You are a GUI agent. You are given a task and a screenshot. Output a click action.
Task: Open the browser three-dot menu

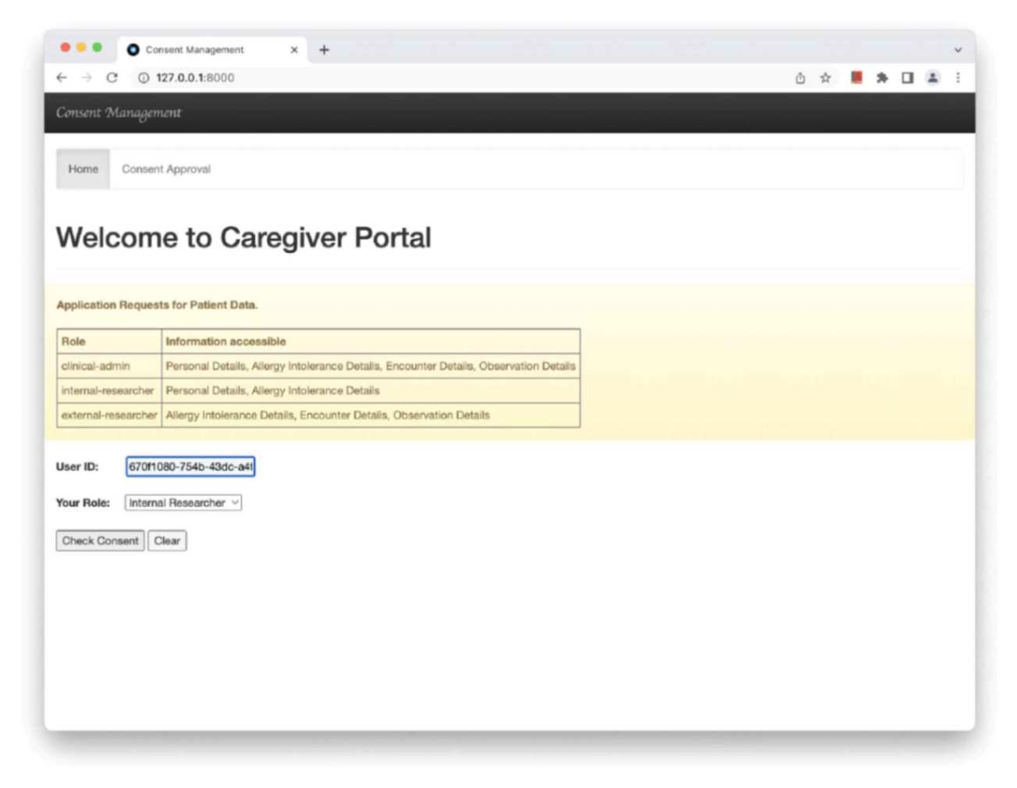pyautogui.click(x=958, y=77)
